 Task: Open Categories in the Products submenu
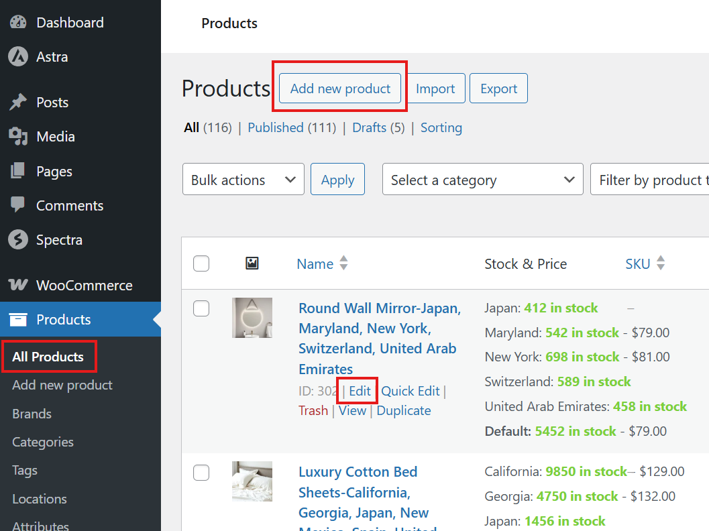43,442
